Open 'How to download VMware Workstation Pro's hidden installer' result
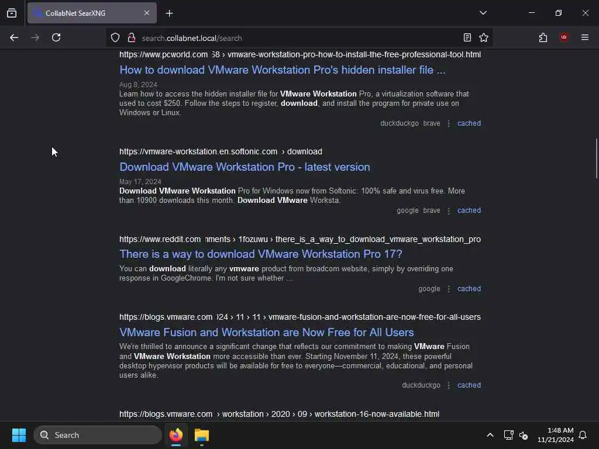599x449 pixels. (283, 70)
